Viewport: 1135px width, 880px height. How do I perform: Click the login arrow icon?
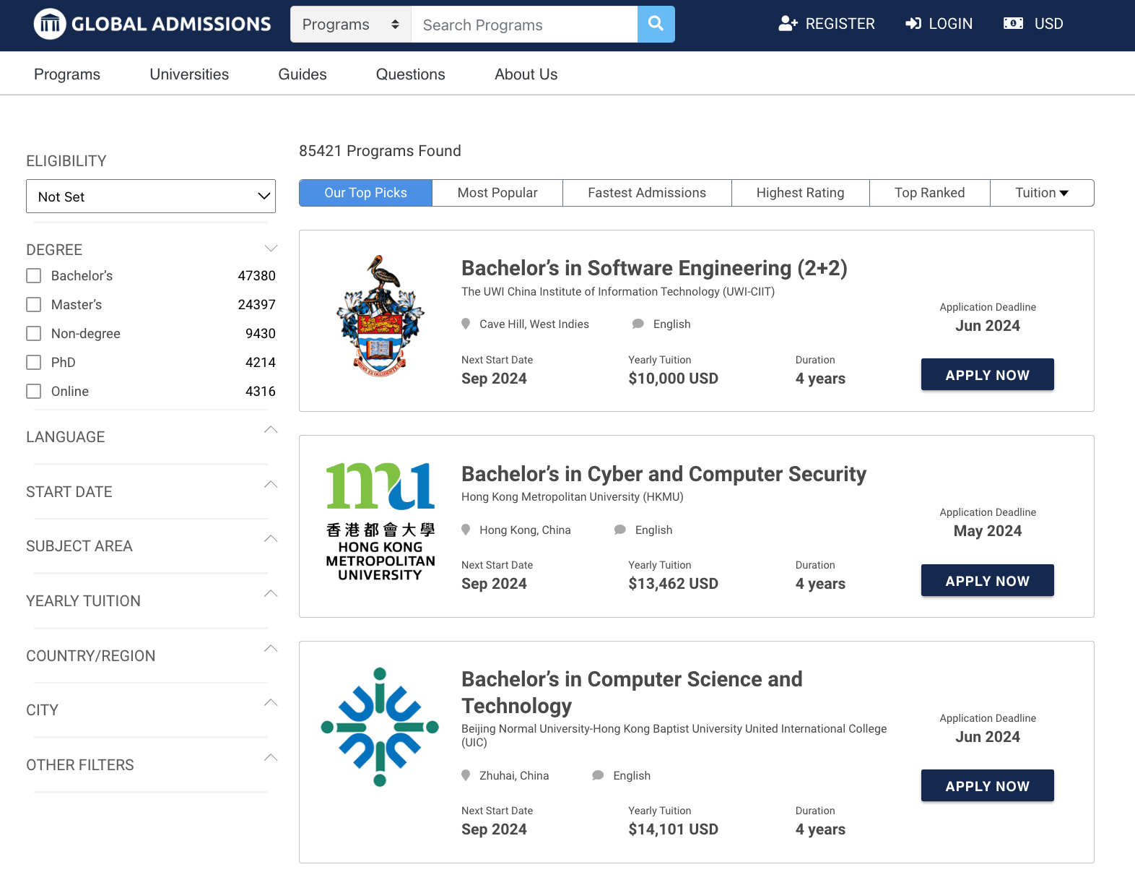(x=913, y=24)
